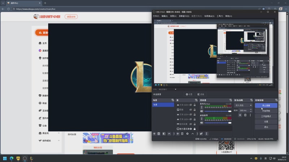Pop out the 转场动画 dock panel
This screenshot has height=162, width=289.
(251, 100)
